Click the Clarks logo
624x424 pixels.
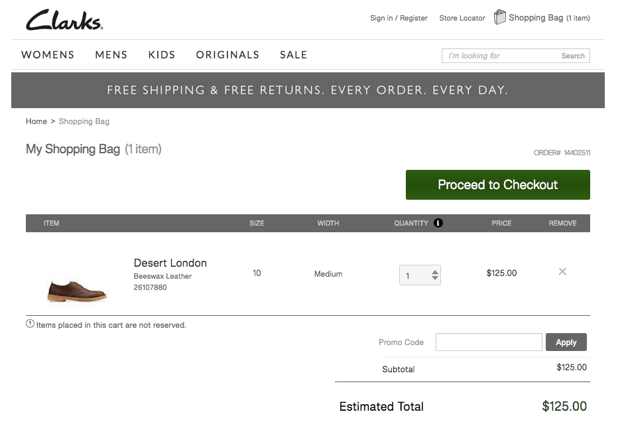click(x=64, y=20)
